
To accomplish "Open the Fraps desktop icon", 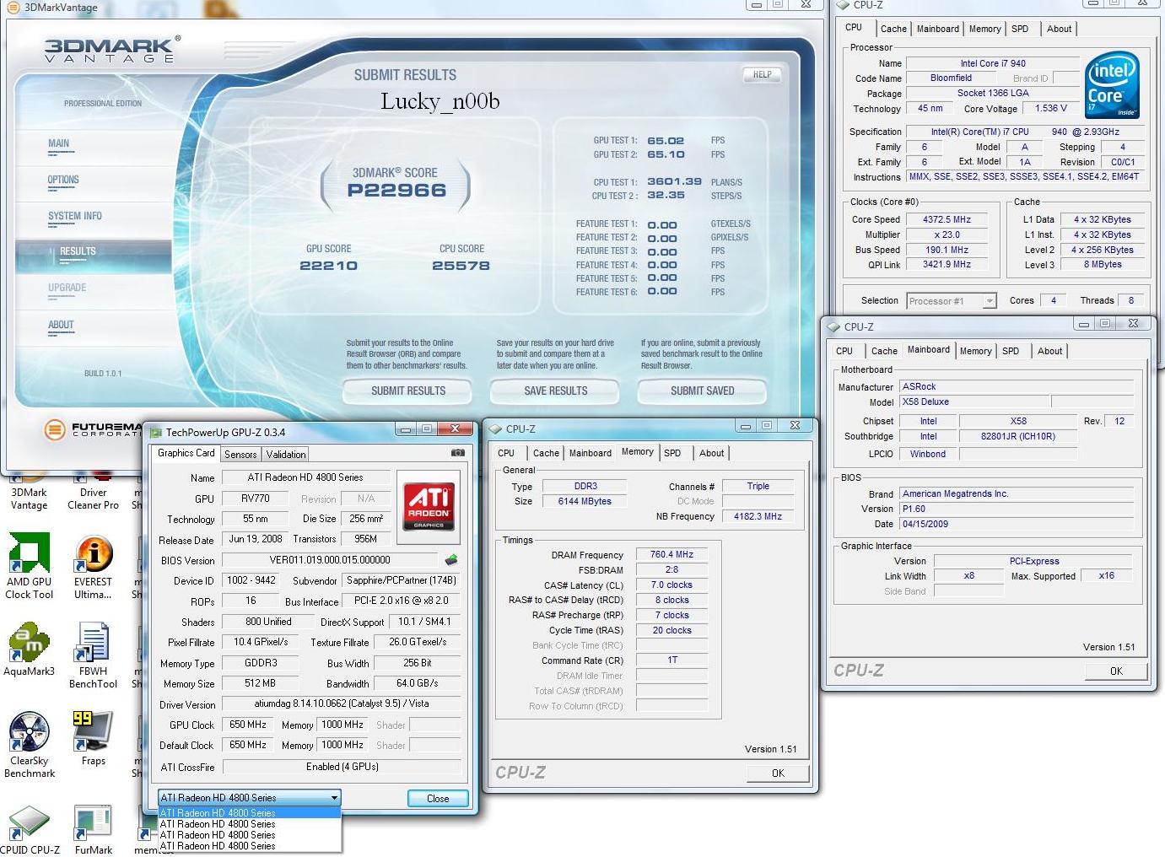I will tap(93, 739).
